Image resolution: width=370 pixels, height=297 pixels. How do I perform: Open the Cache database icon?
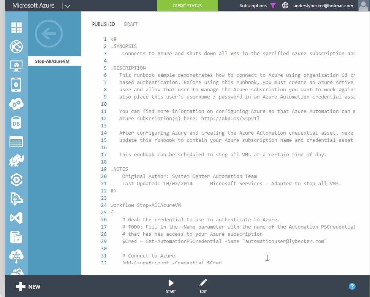16,237
